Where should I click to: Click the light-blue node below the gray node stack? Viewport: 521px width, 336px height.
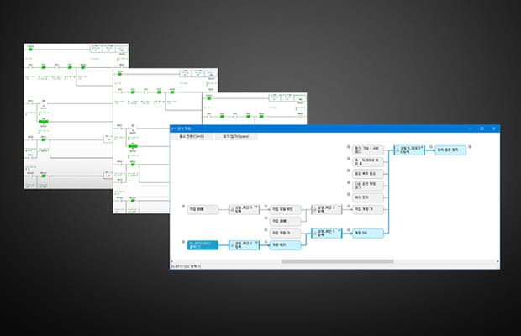click(369, 233)
